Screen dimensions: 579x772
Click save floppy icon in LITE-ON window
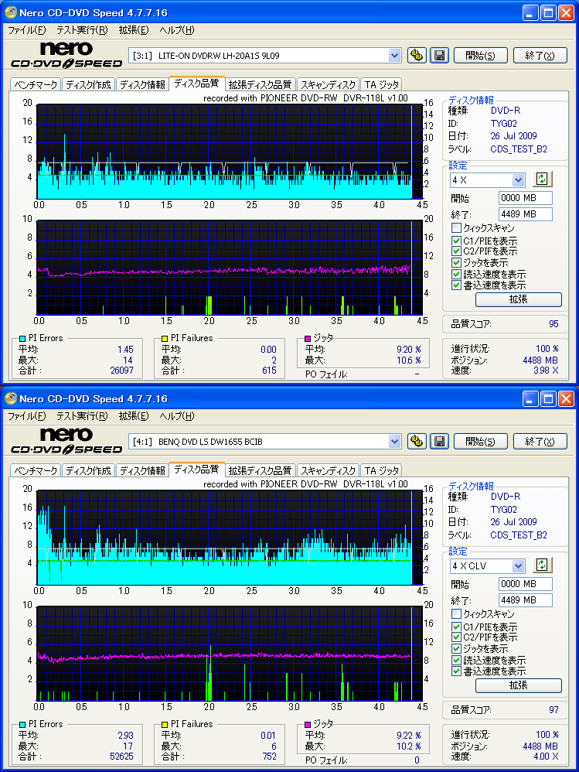click(439, 55)
